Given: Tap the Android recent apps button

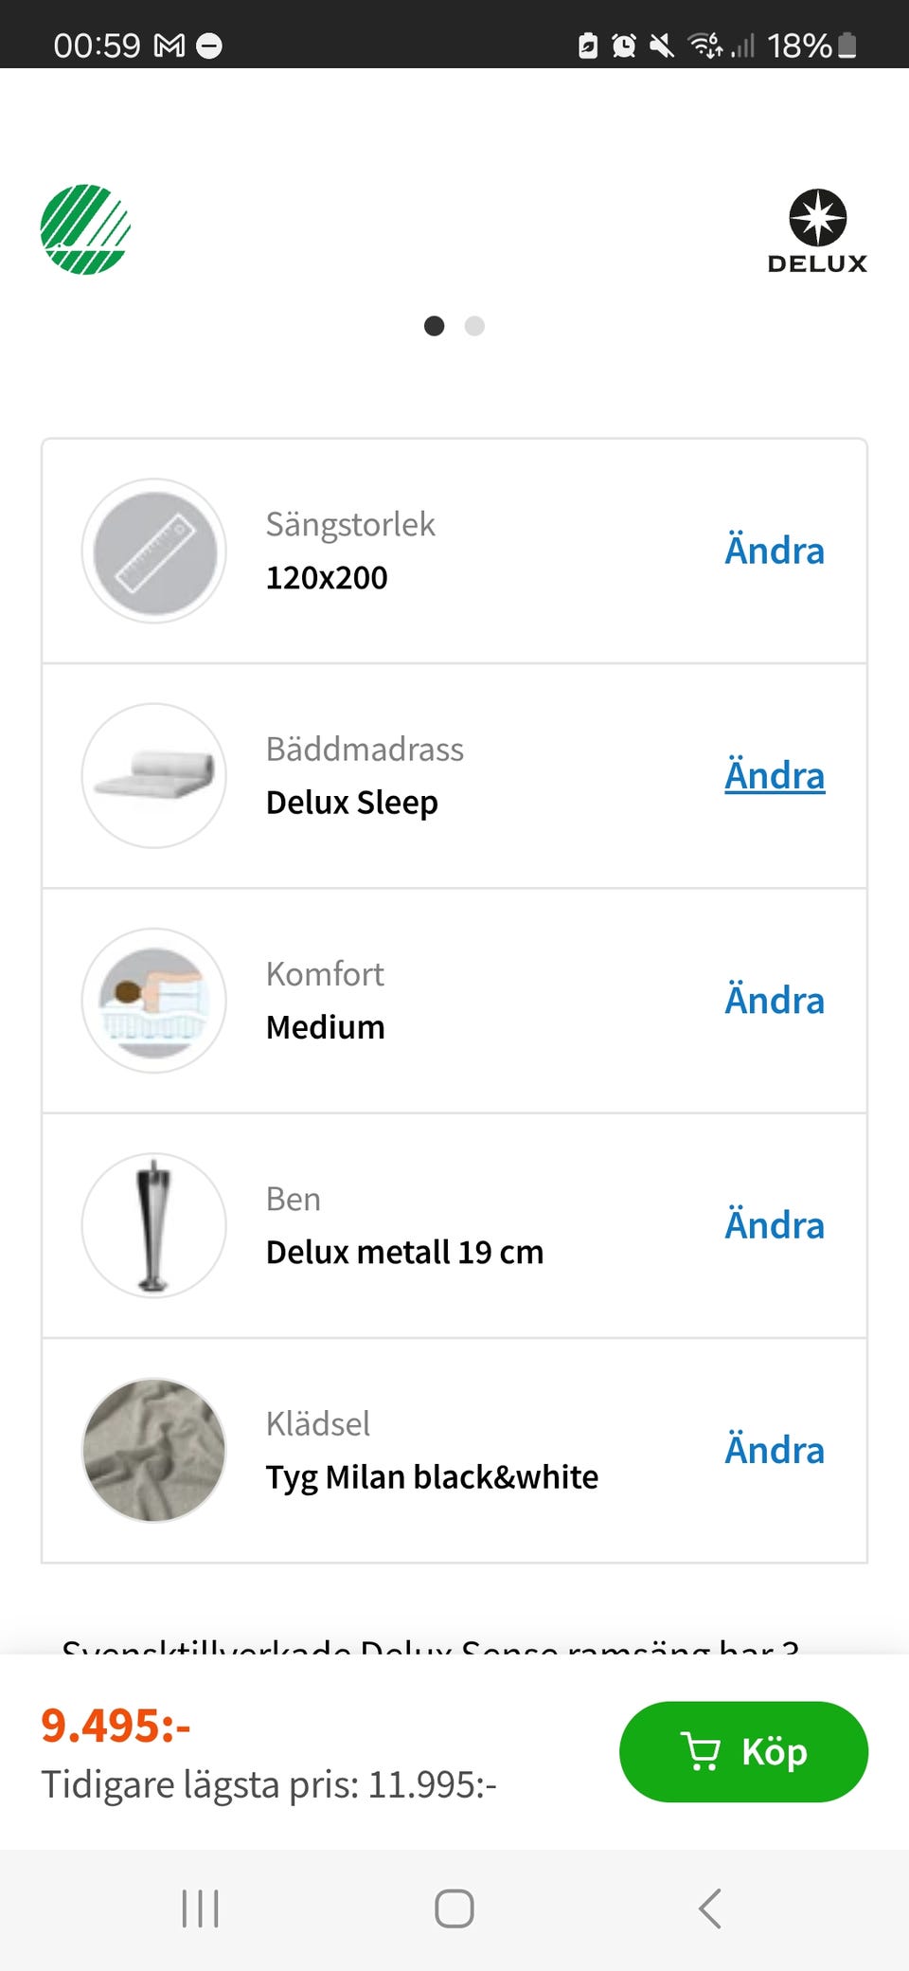Looking at the screenshot, I should [200, 1908].
